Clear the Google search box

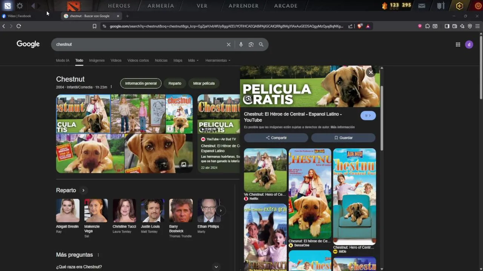(228, 44)
